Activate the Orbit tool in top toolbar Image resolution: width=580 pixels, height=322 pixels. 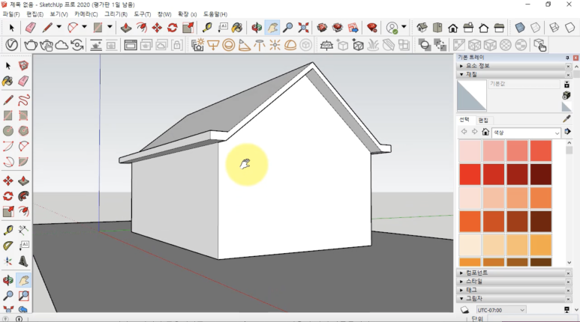pyautogui.click(x=257, y=28)
